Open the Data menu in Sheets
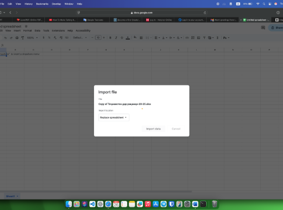This screenshot has height=210, width=283. click(37, 30)
